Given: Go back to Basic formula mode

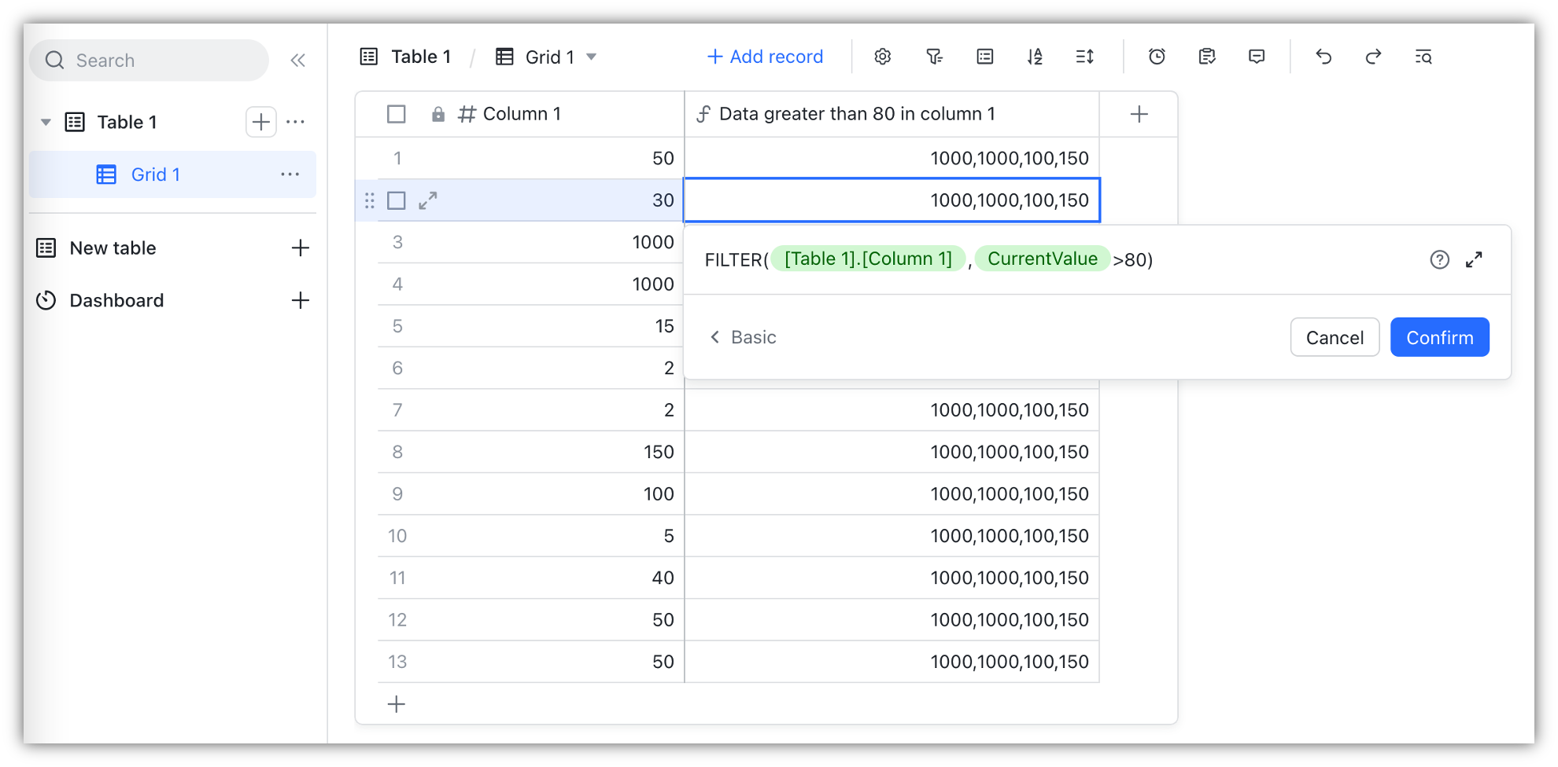Looking at the screenshot, I should [743, 337].
